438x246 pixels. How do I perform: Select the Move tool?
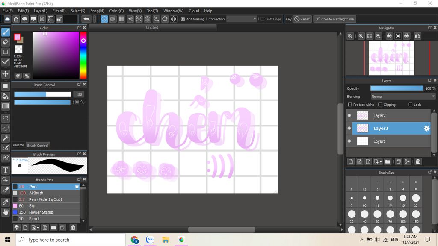[5, 74]
